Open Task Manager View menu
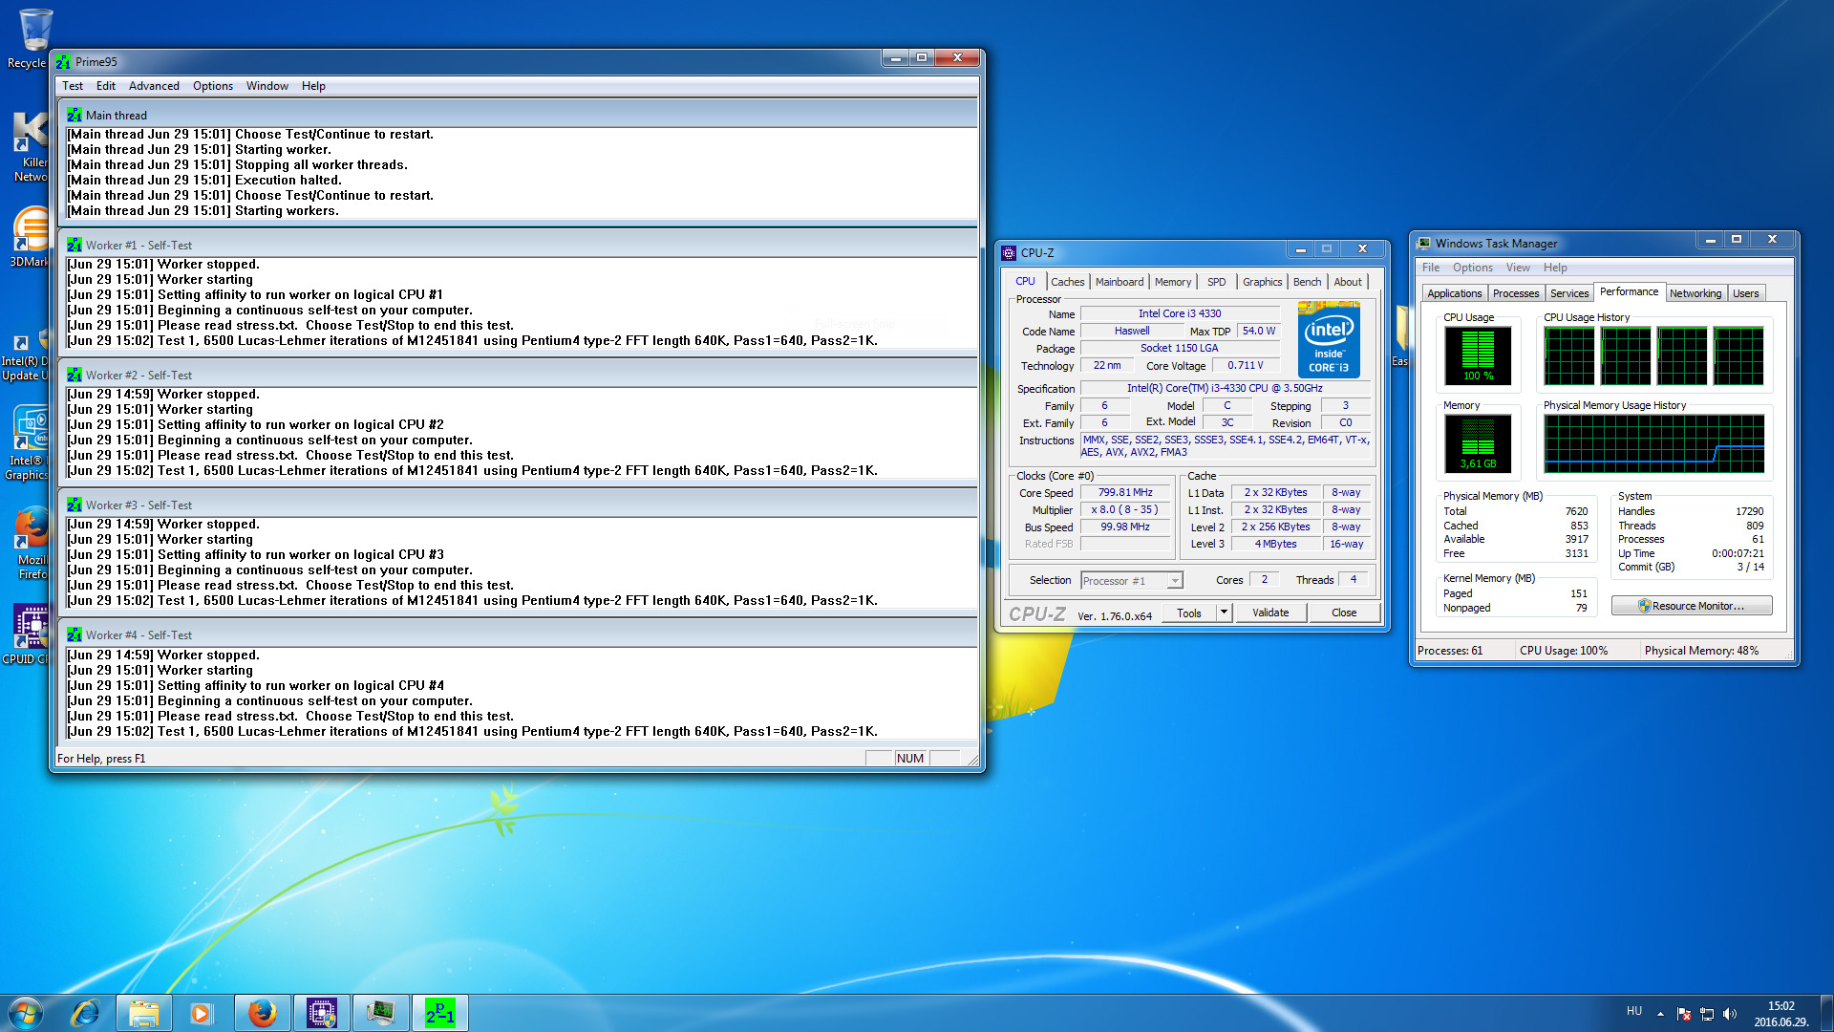The image size is (1834, 1032). click(1518, 268)
